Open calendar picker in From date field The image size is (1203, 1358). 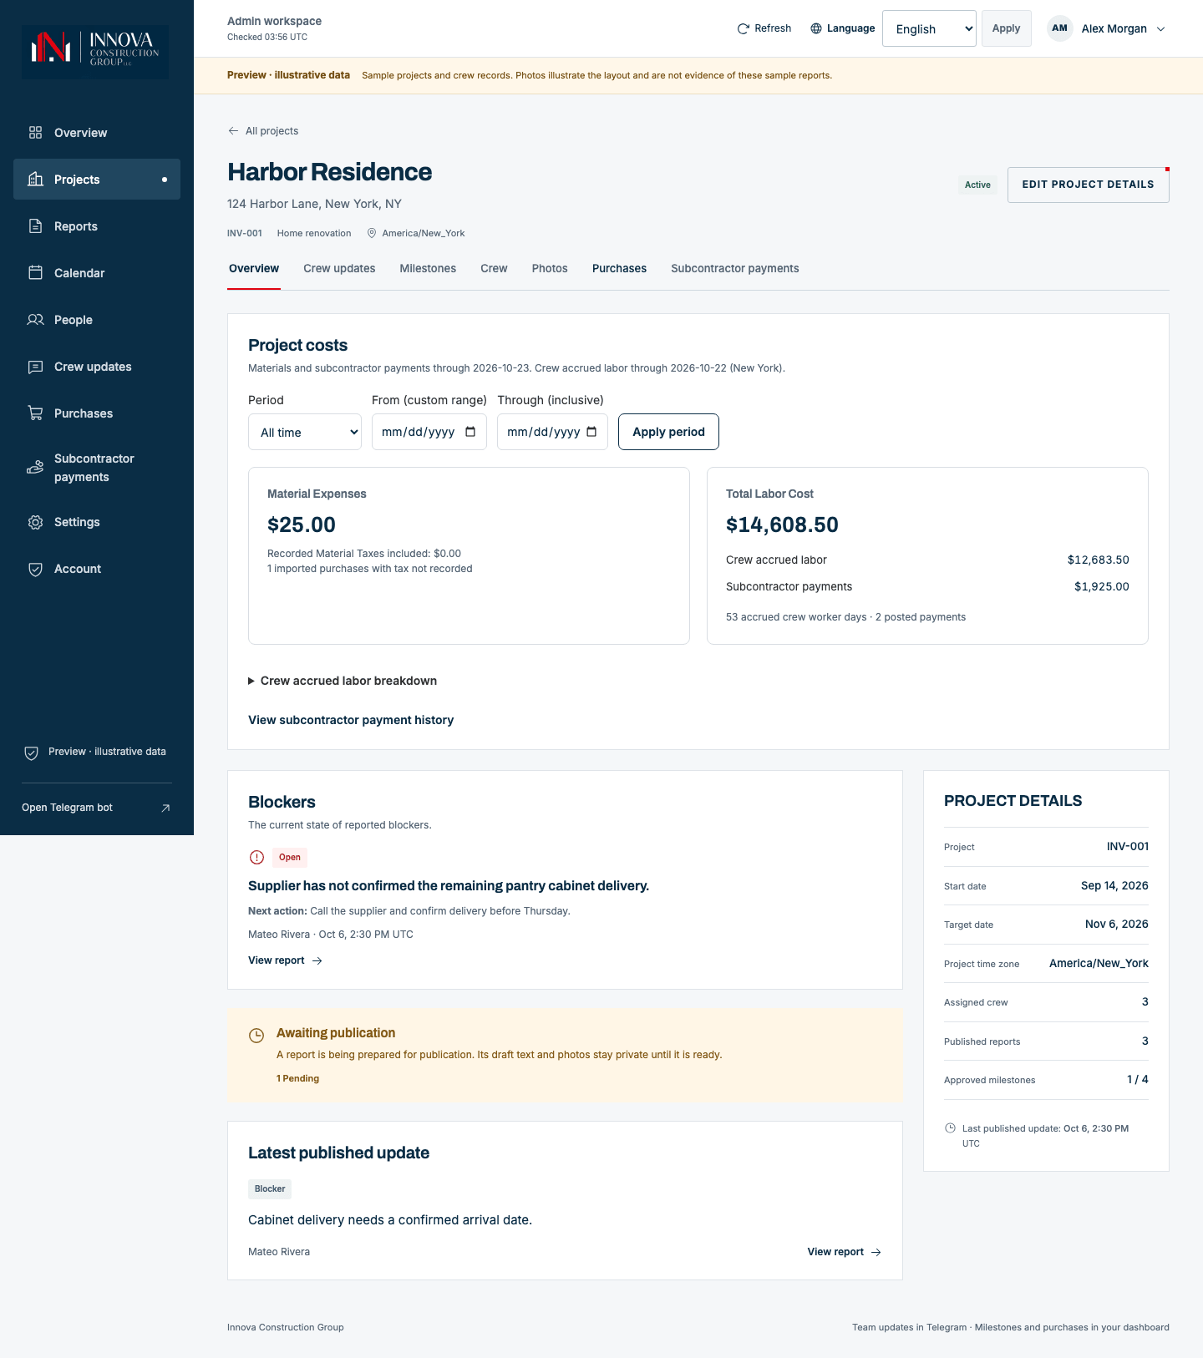[470, 432]
